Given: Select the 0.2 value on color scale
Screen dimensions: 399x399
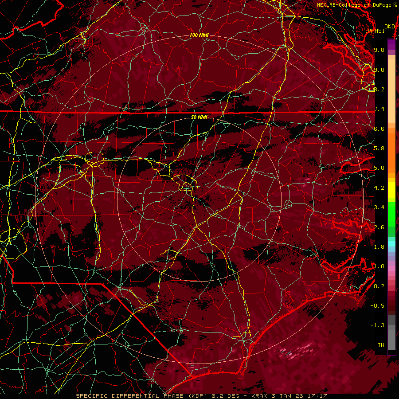Looking at the screenshot, I should (379, 286).
